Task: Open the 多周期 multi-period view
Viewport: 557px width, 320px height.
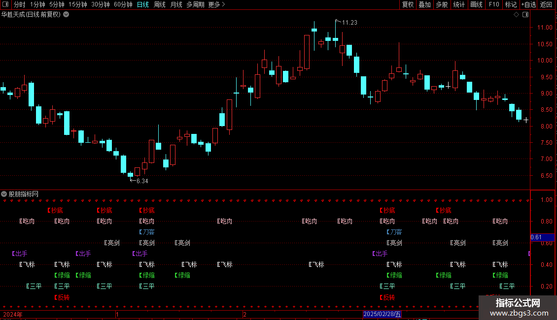Action: click(x=195, y=4)
